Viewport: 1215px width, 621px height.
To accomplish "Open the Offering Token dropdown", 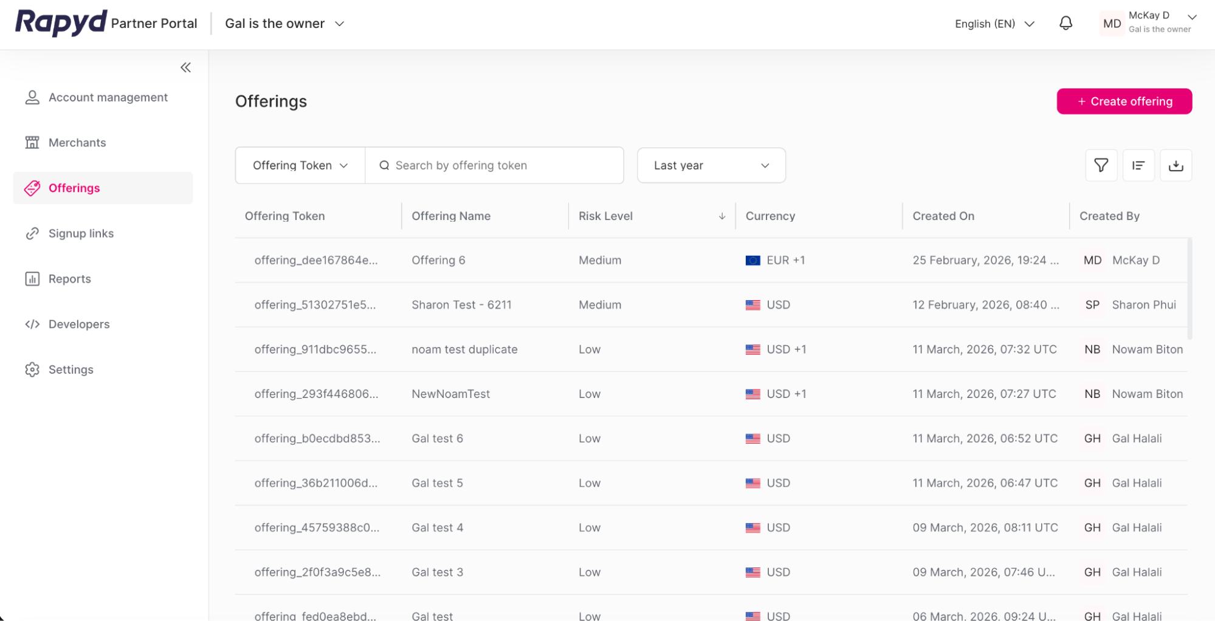I will pos(299,165).
